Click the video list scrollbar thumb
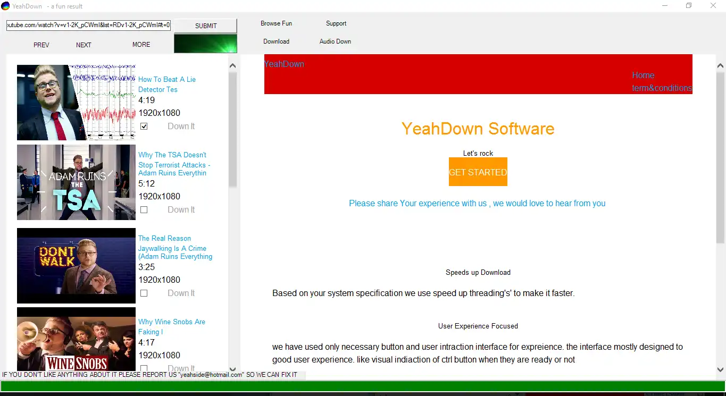726x396 pixels. click(232, 129)
